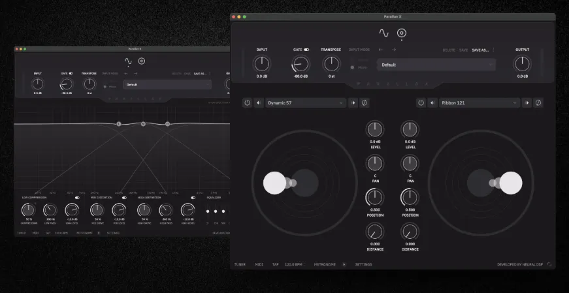Invert phase for the Ribbon 121 mic
569x293 pixels.
point(538,103)
